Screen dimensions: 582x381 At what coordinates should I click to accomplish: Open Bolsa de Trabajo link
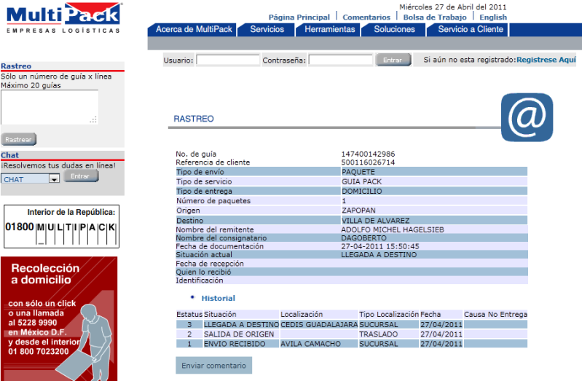[435, 17]
